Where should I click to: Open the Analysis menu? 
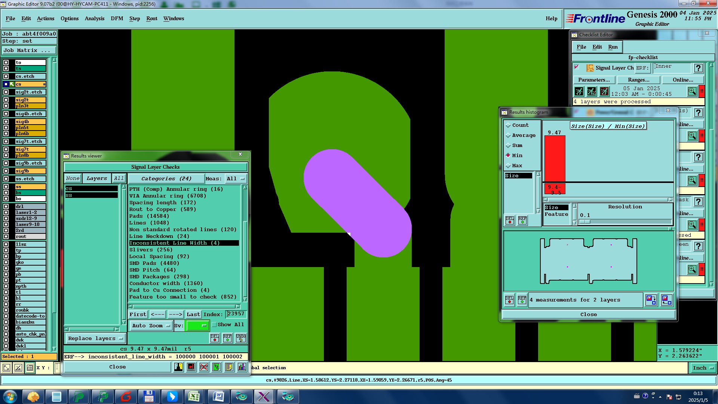click(x=94, y=18)
